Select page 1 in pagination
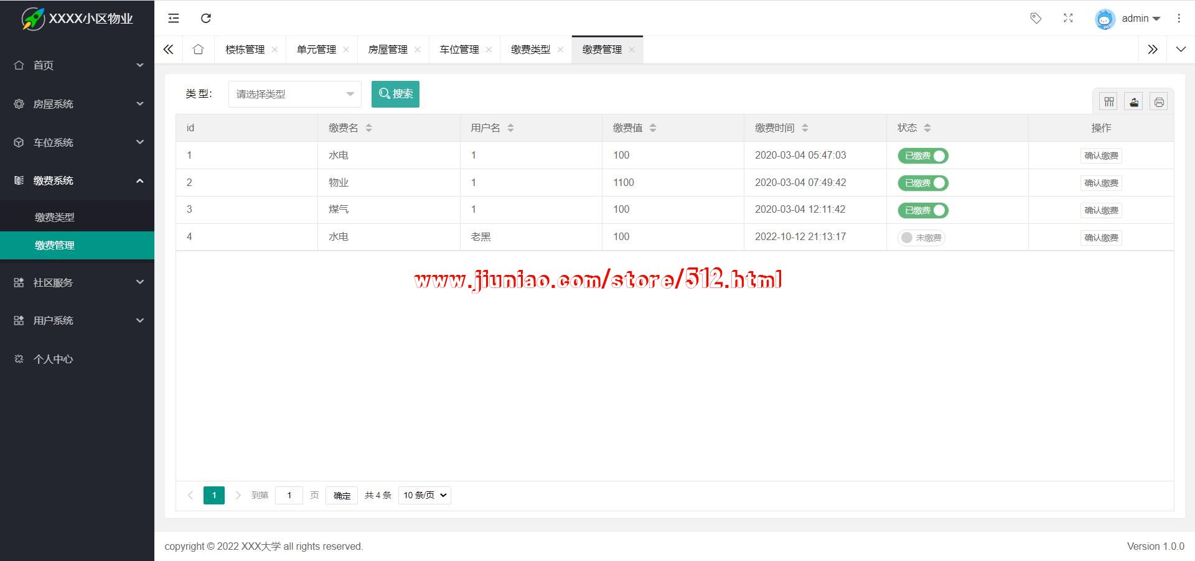1195x561 pixels. 214,495
